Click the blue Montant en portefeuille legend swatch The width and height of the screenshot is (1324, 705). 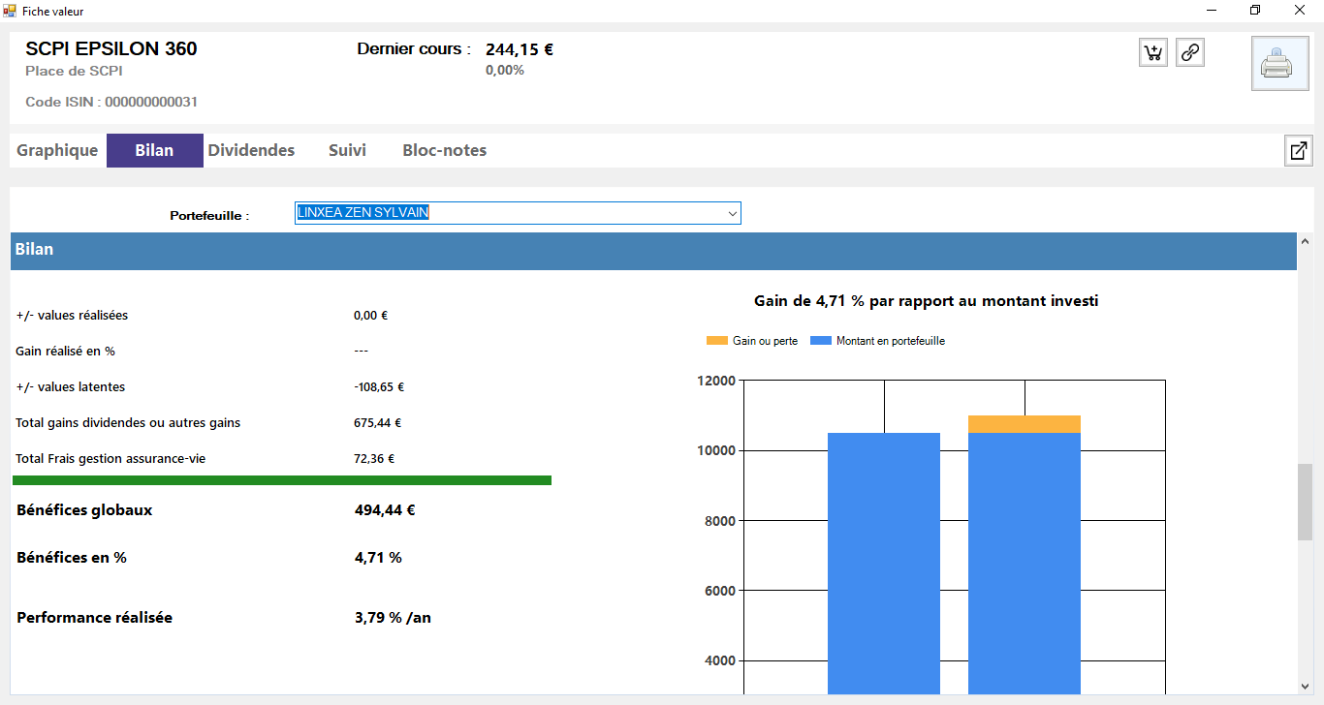coord(820,341)
